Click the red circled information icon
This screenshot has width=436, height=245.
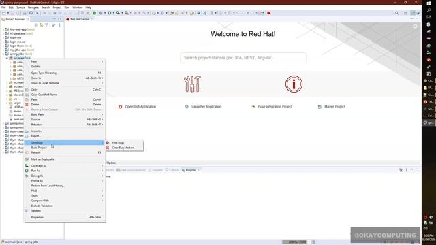point(294,84)
